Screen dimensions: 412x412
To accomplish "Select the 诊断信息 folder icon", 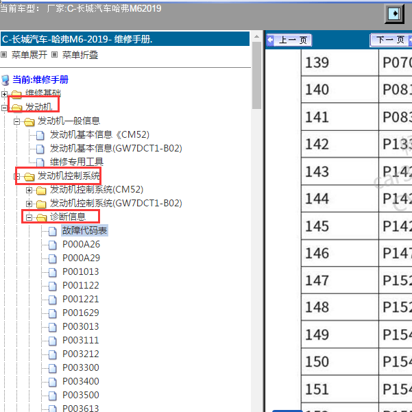I will pos(41,217).
